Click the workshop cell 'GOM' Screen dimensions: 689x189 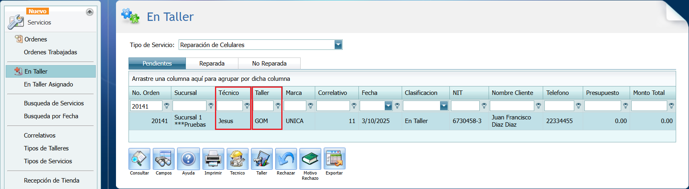pos(267,121)
